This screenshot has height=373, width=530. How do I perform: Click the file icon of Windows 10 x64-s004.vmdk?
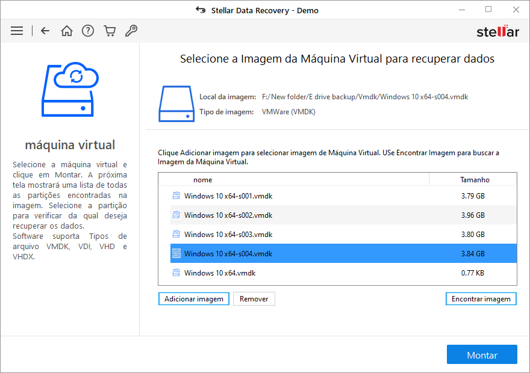[176, 253]
